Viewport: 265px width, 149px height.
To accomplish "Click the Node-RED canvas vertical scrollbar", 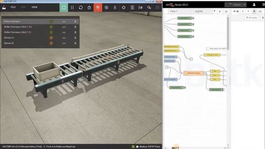I will 228,33.
